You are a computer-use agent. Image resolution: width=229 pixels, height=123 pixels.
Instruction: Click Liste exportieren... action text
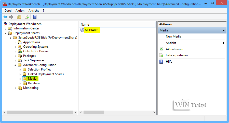point(178,55)
